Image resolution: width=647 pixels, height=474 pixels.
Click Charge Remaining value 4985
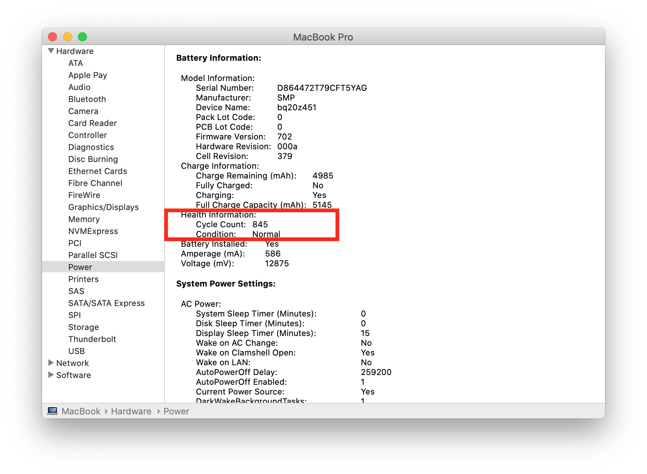pyautogui.click(x=323, y=175)
